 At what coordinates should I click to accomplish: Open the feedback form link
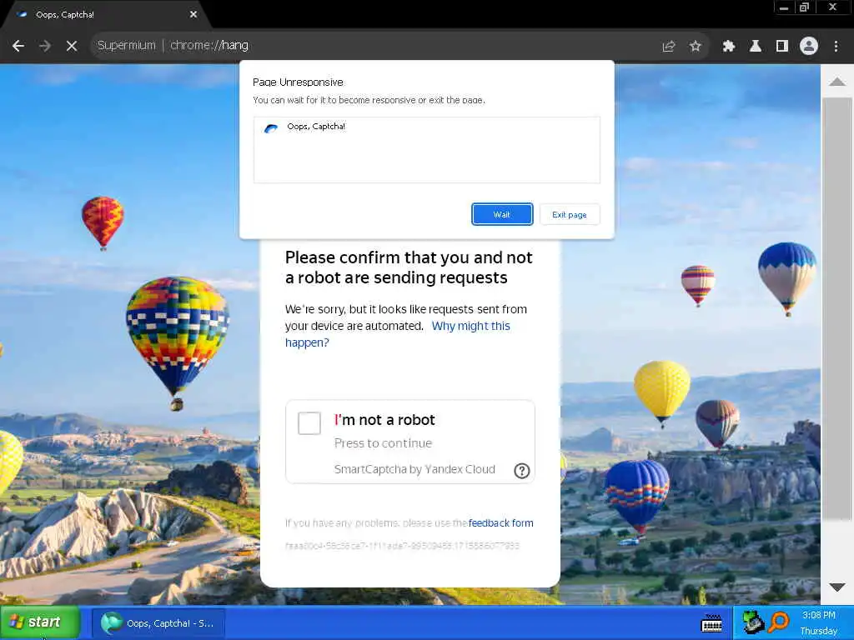point(501,523)
